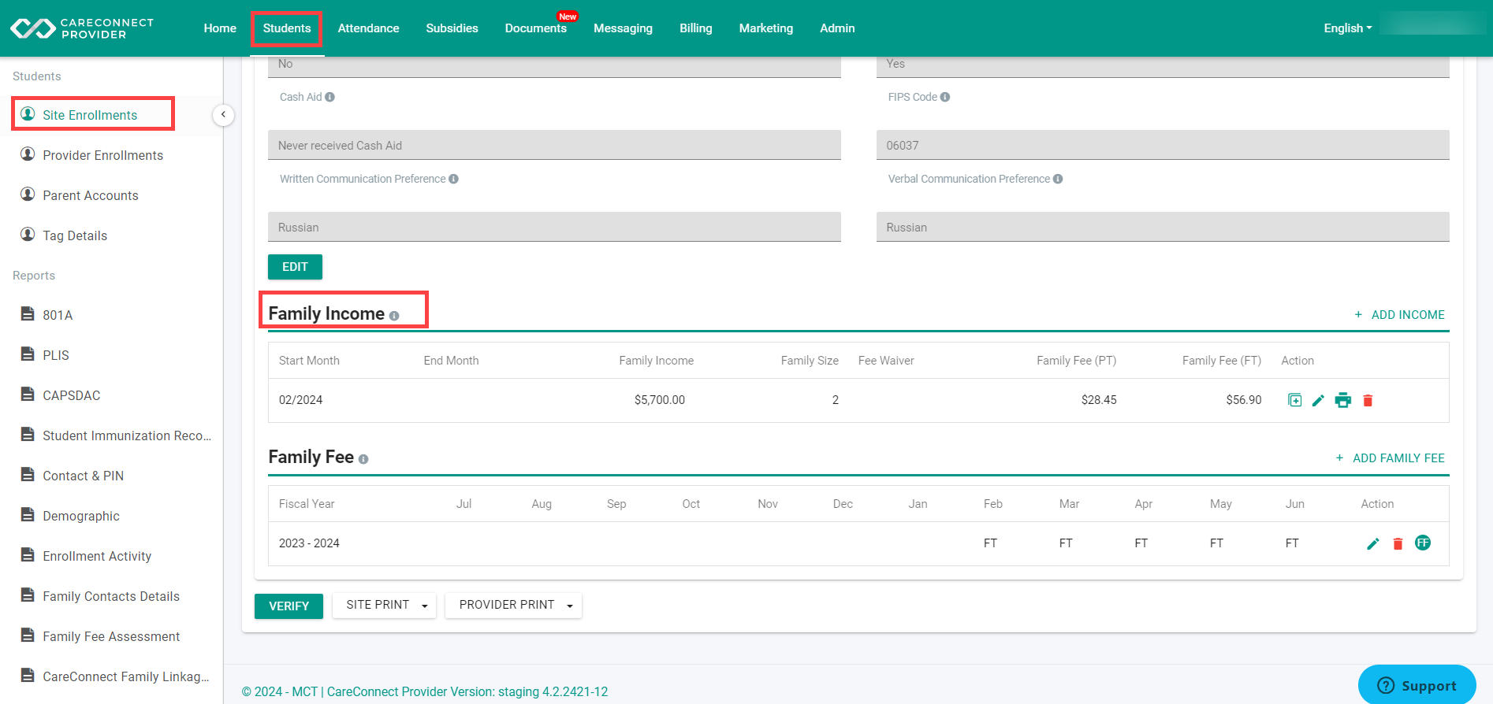Click the FF badge icon for 2023 - 2024
The height and width of the screenshot is (704, 1493).
click(1423, 543)
